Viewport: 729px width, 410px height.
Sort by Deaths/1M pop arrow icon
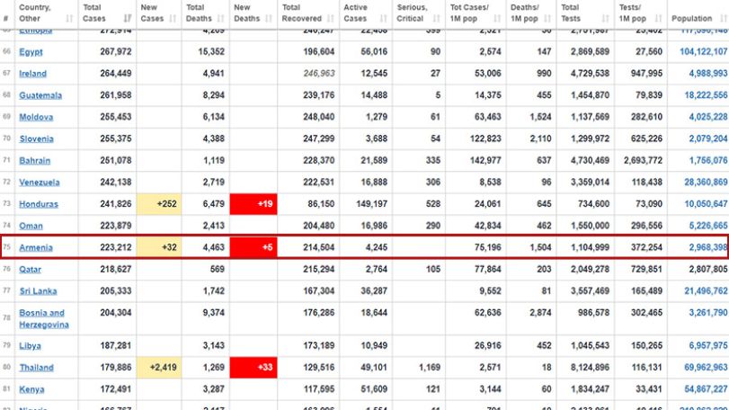click(547, 19)
